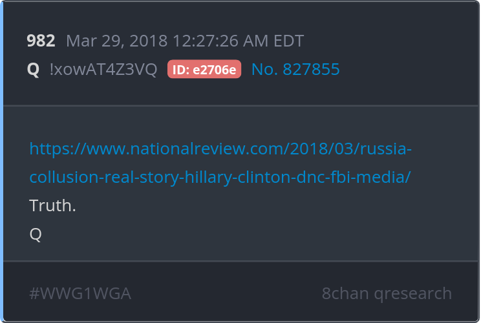Viewport: 481px width, 323px height.
Task: Select the date Mar 29, 2018
Action: click(x=117, y=41)
